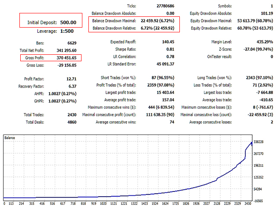Click the Gross Profit value 370 451.65

(63, 57)
